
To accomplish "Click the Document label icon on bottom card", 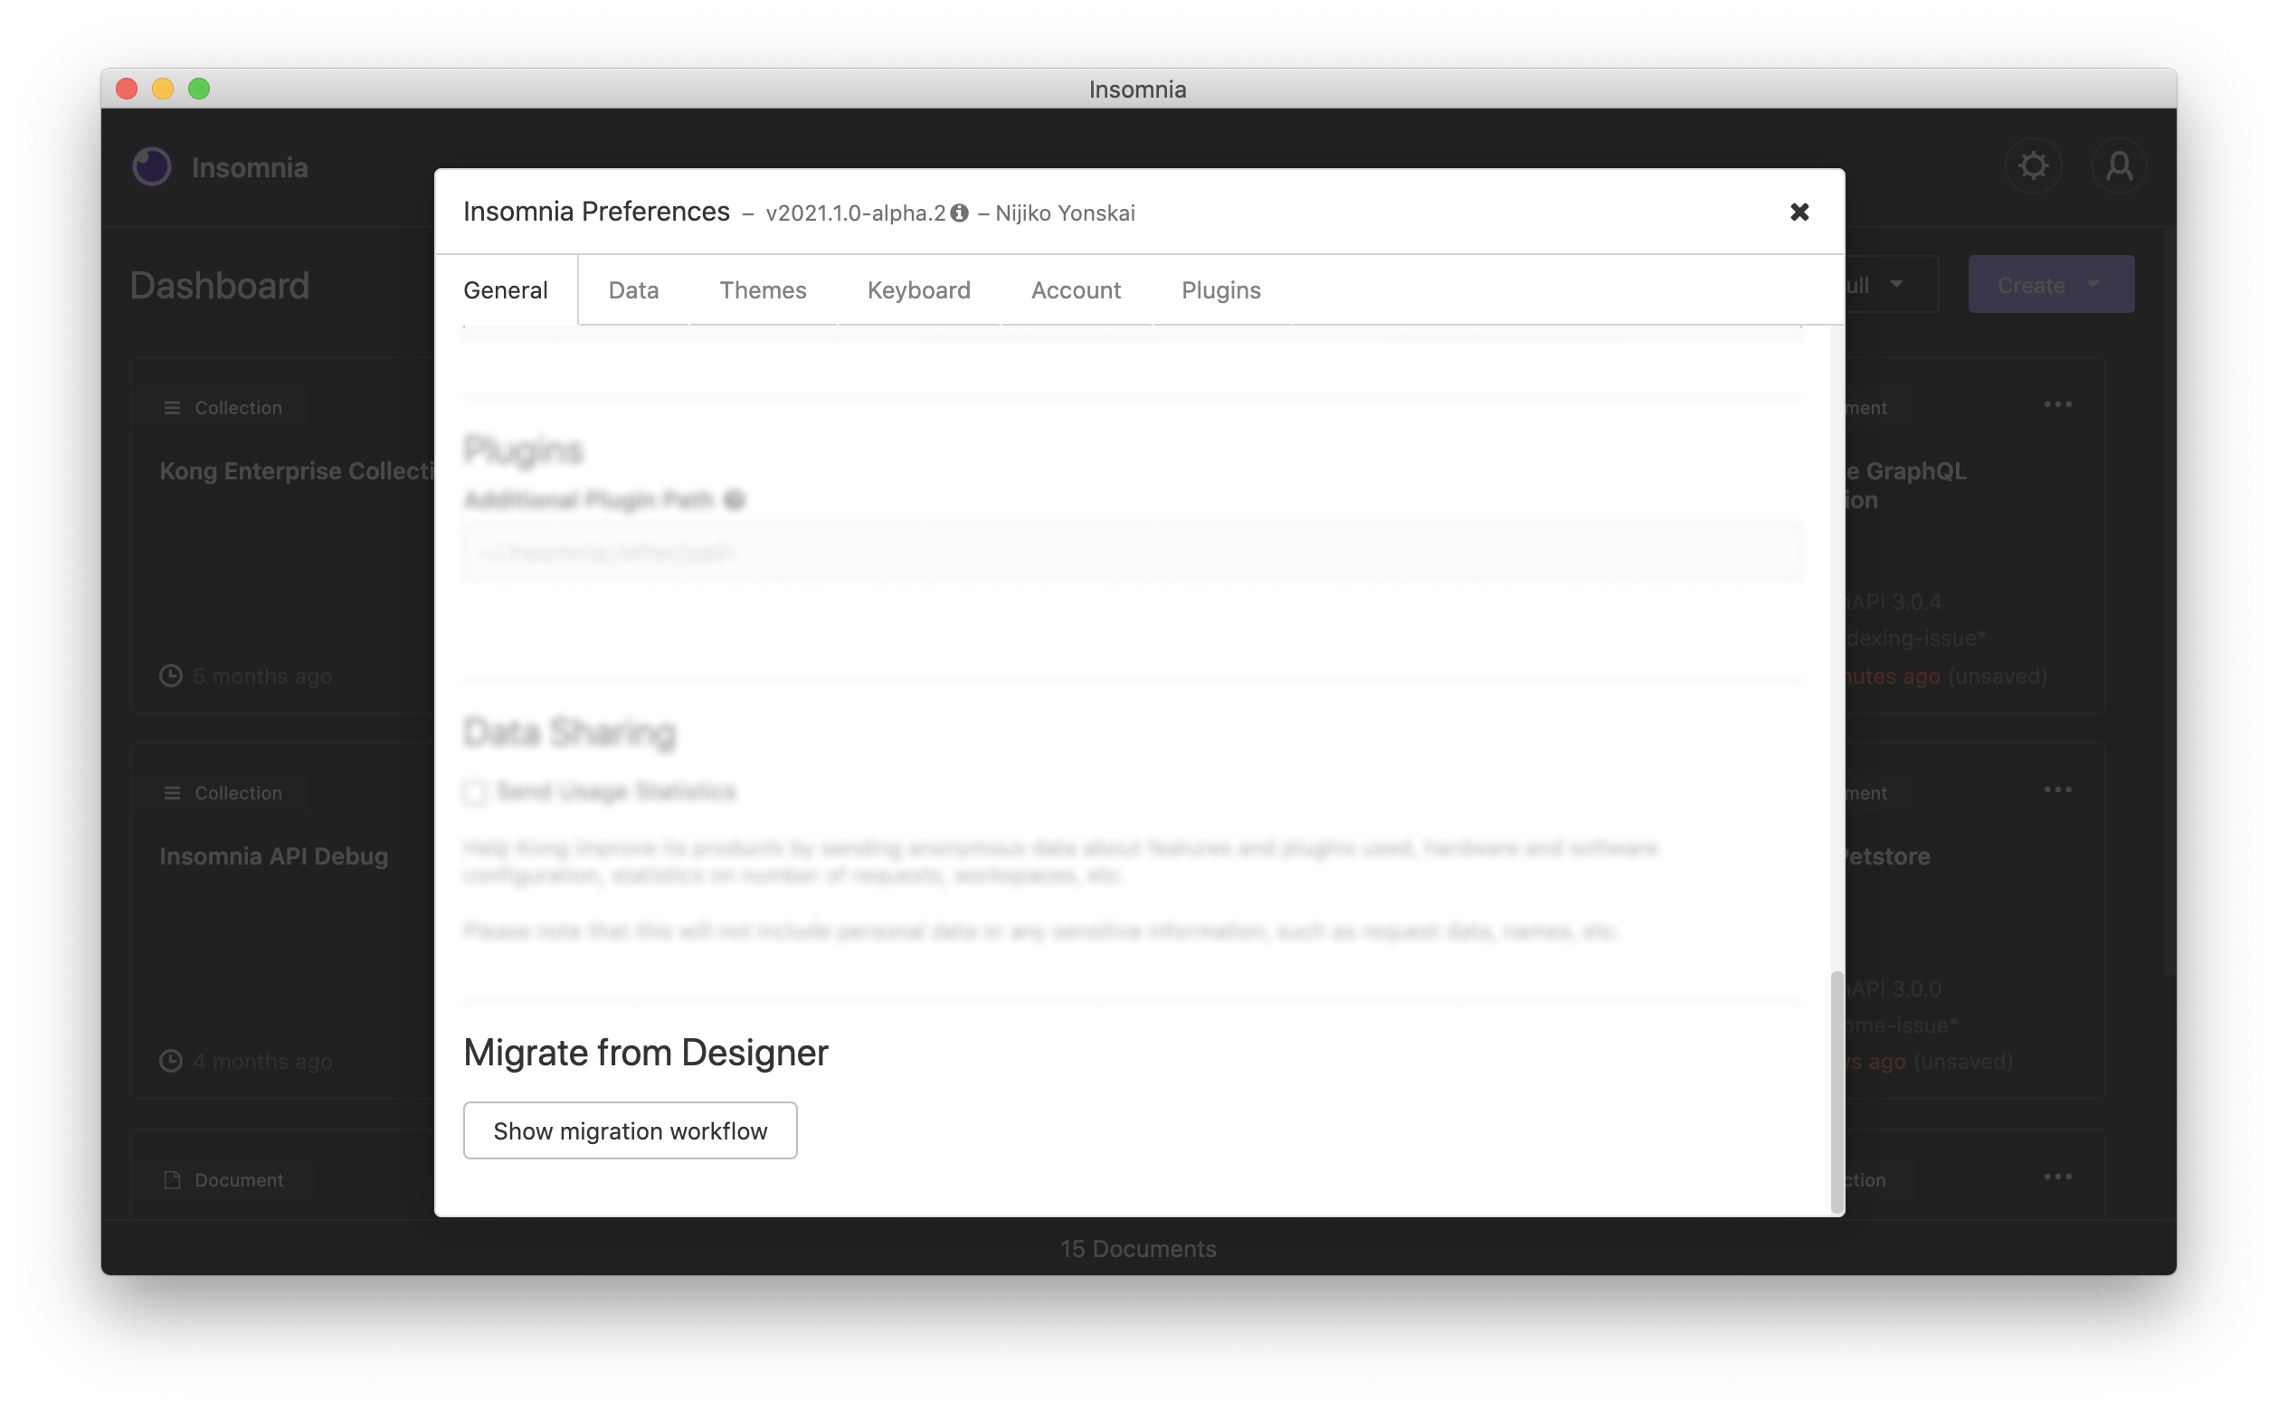I will point(173,1180).
